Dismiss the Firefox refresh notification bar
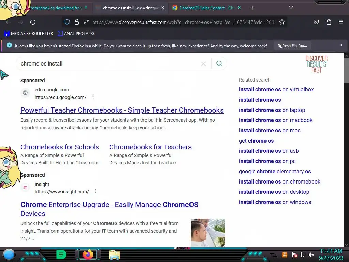 coord(340,45)
